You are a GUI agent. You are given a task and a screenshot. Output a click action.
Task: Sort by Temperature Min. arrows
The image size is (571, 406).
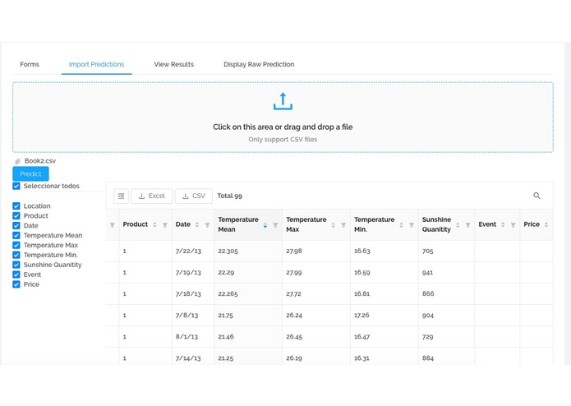pos(401,225)
